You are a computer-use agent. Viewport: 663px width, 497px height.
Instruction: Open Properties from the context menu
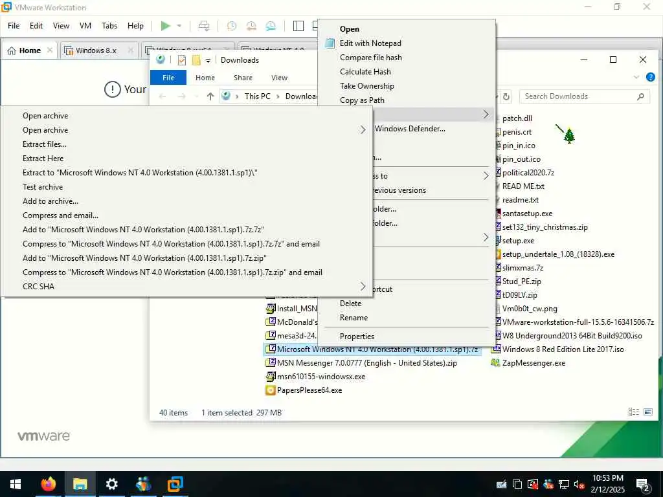357,337
